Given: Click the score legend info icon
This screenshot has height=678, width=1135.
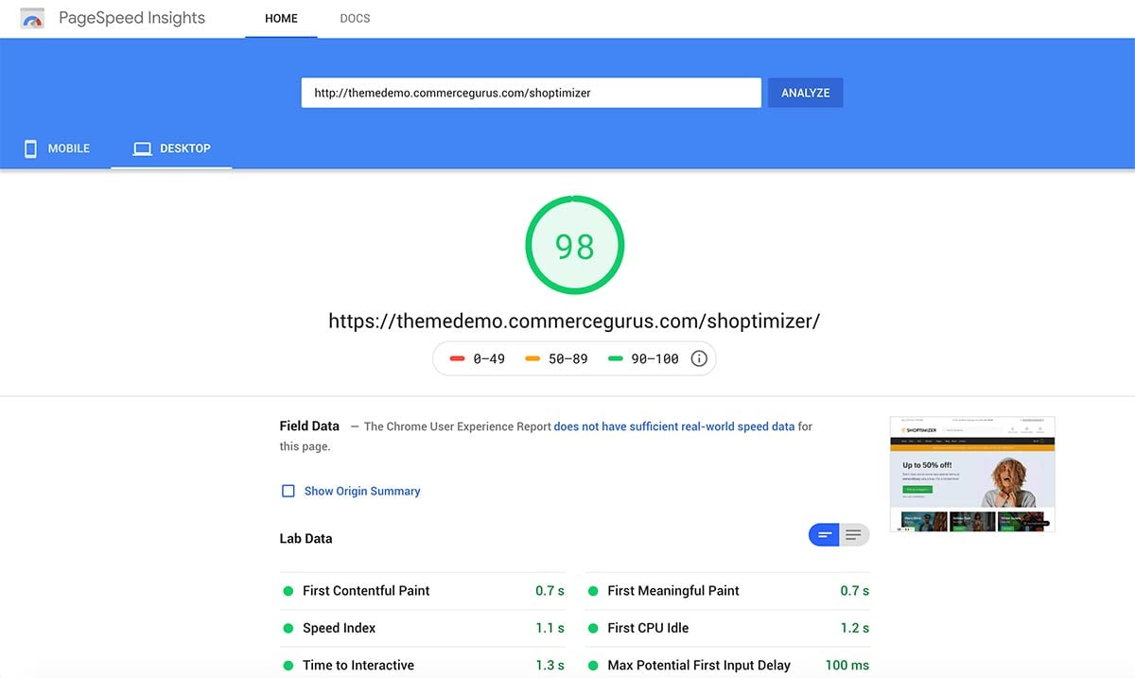Looking at the screenshot, I should pyautogui.click(x=699, y=358).
